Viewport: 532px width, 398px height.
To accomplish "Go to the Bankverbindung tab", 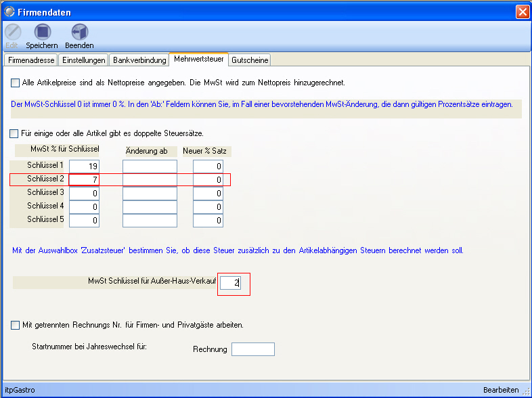I will pyautogui.click(x=139, y=60).
